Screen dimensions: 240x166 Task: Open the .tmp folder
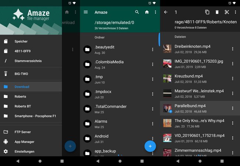point(120,79)
